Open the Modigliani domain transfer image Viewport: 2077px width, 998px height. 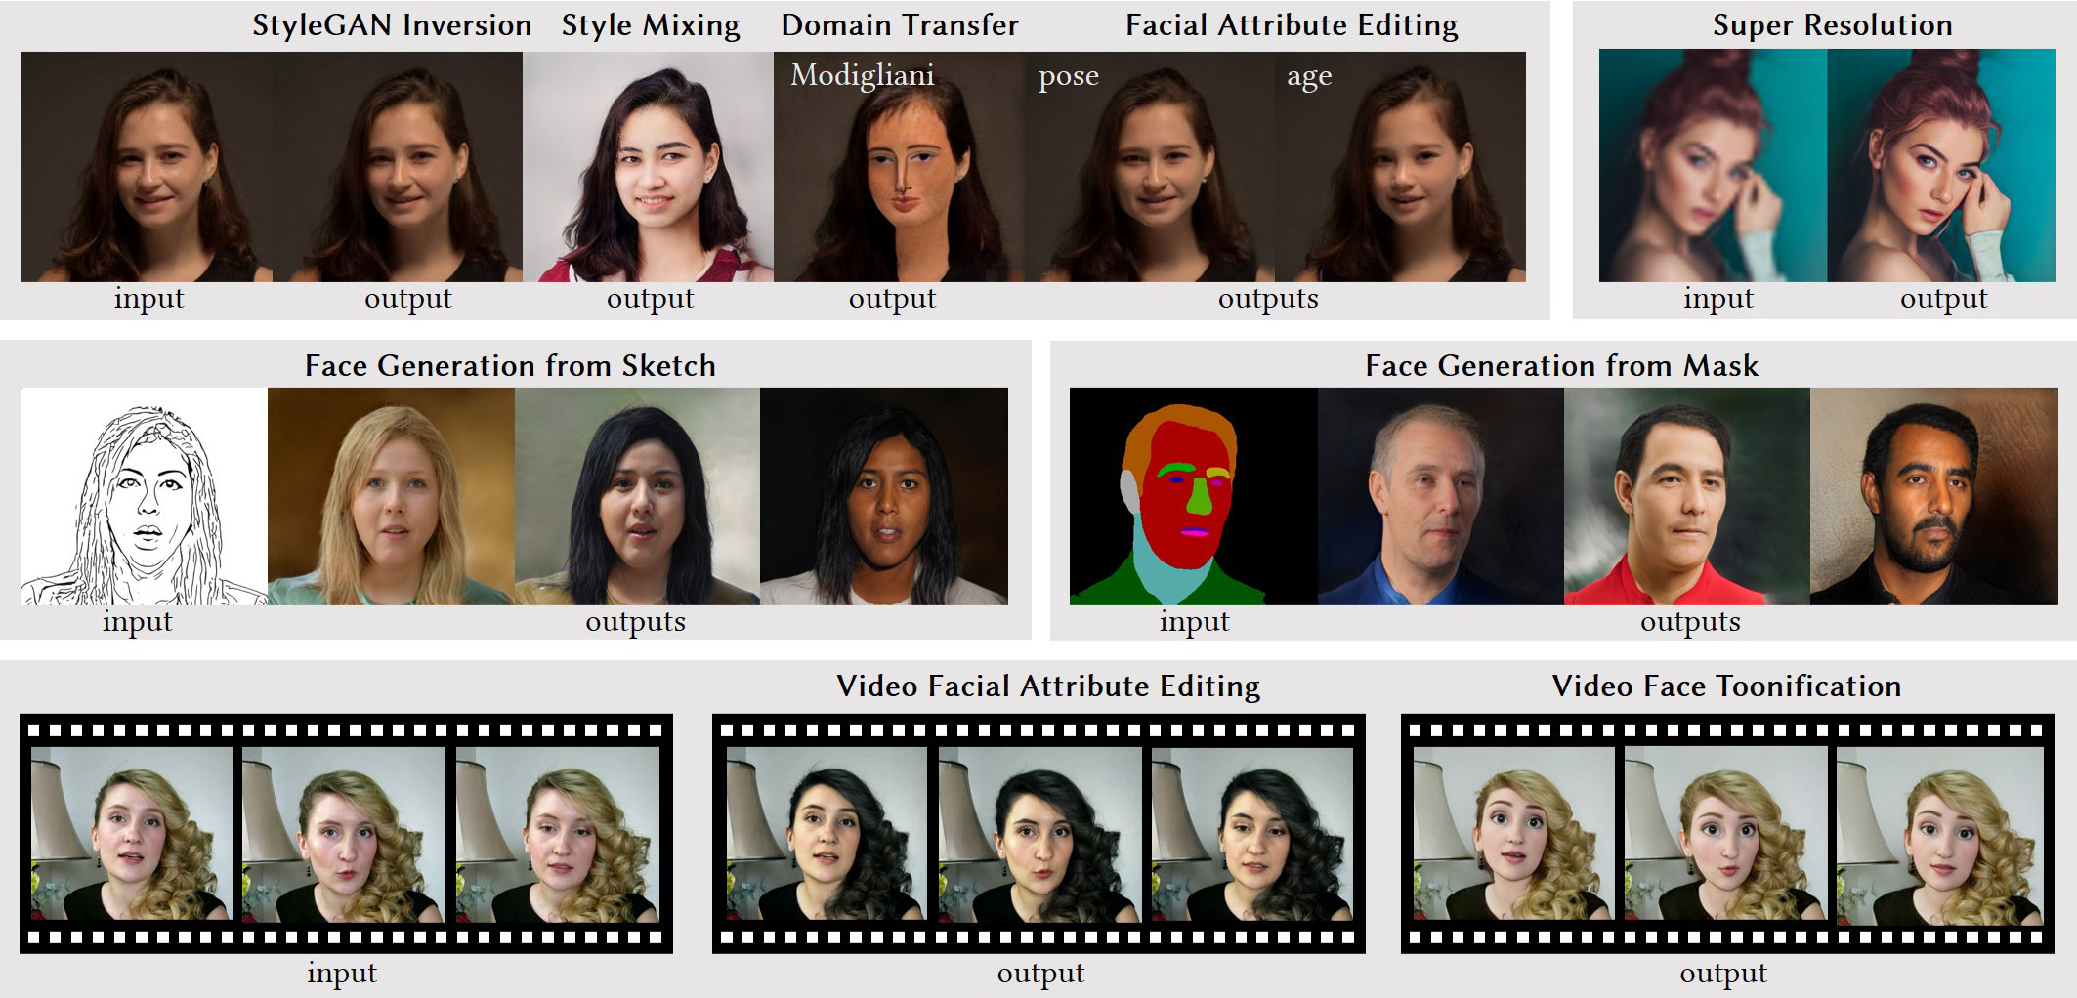click(899, 167)
